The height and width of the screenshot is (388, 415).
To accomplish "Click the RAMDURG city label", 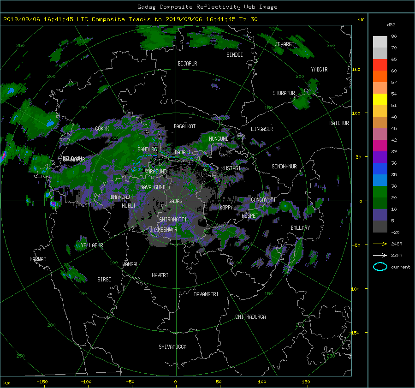I will (x=147, y=149).
